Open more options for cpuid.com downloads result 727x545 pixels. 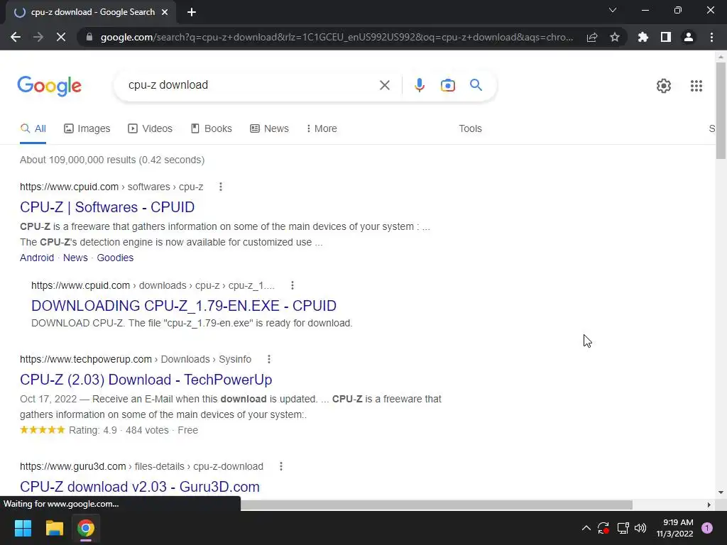[292, 285]
